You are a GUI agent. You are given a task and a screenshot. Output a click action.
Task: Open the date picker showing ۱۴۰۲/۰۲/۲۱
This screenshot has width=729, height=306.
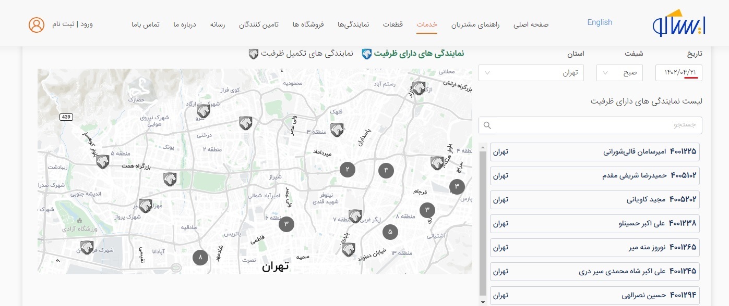coord(678,72)
